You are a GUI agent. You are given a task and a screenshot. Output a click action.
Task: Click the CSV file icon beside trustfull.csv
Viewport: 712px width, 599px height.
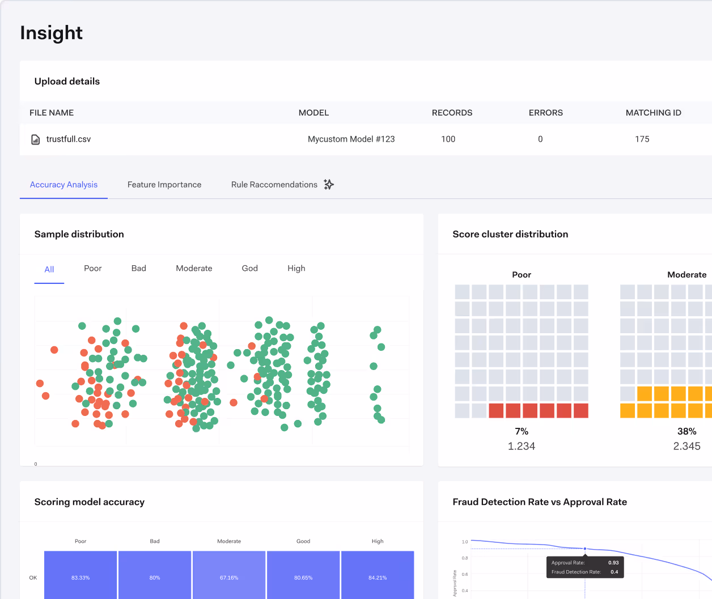click(x=36, y=139)
